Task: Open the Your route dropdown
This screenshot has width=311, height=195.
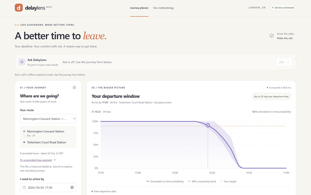Action: click(48, 119)
